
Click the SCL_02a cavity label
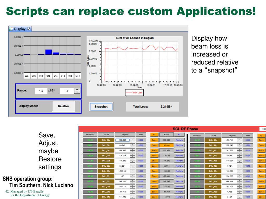pyautogui.click(x=106, y=156)
